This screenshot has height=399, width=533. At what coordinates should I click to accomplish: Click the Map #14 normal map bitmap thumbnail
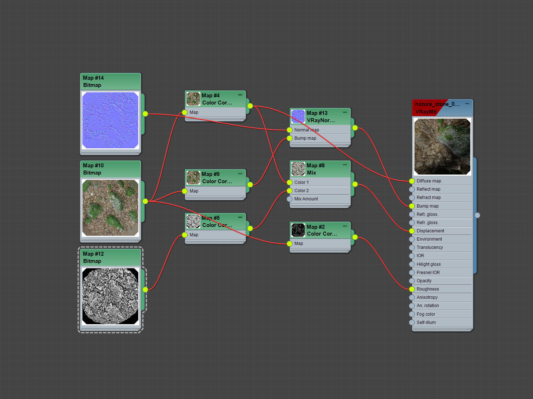(x=110, y=120)
